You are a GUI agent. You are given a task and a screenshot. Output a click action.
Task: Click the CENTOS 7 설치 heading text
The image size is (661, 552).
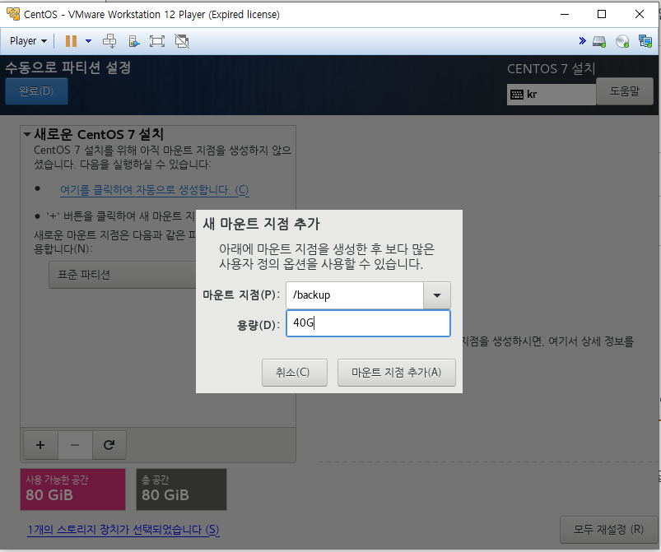point(551,68)
